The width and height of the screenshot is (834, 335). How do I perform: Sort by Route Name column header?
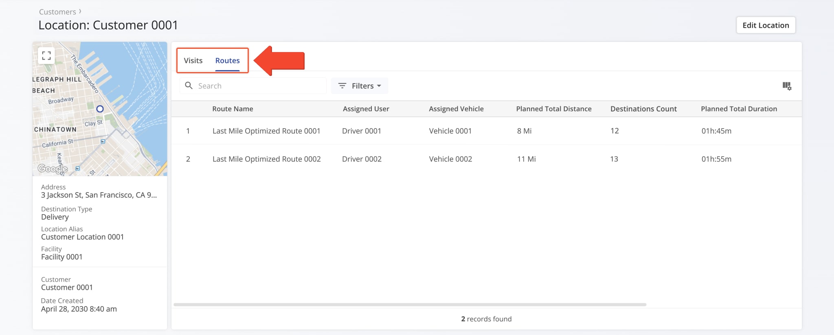233,109
